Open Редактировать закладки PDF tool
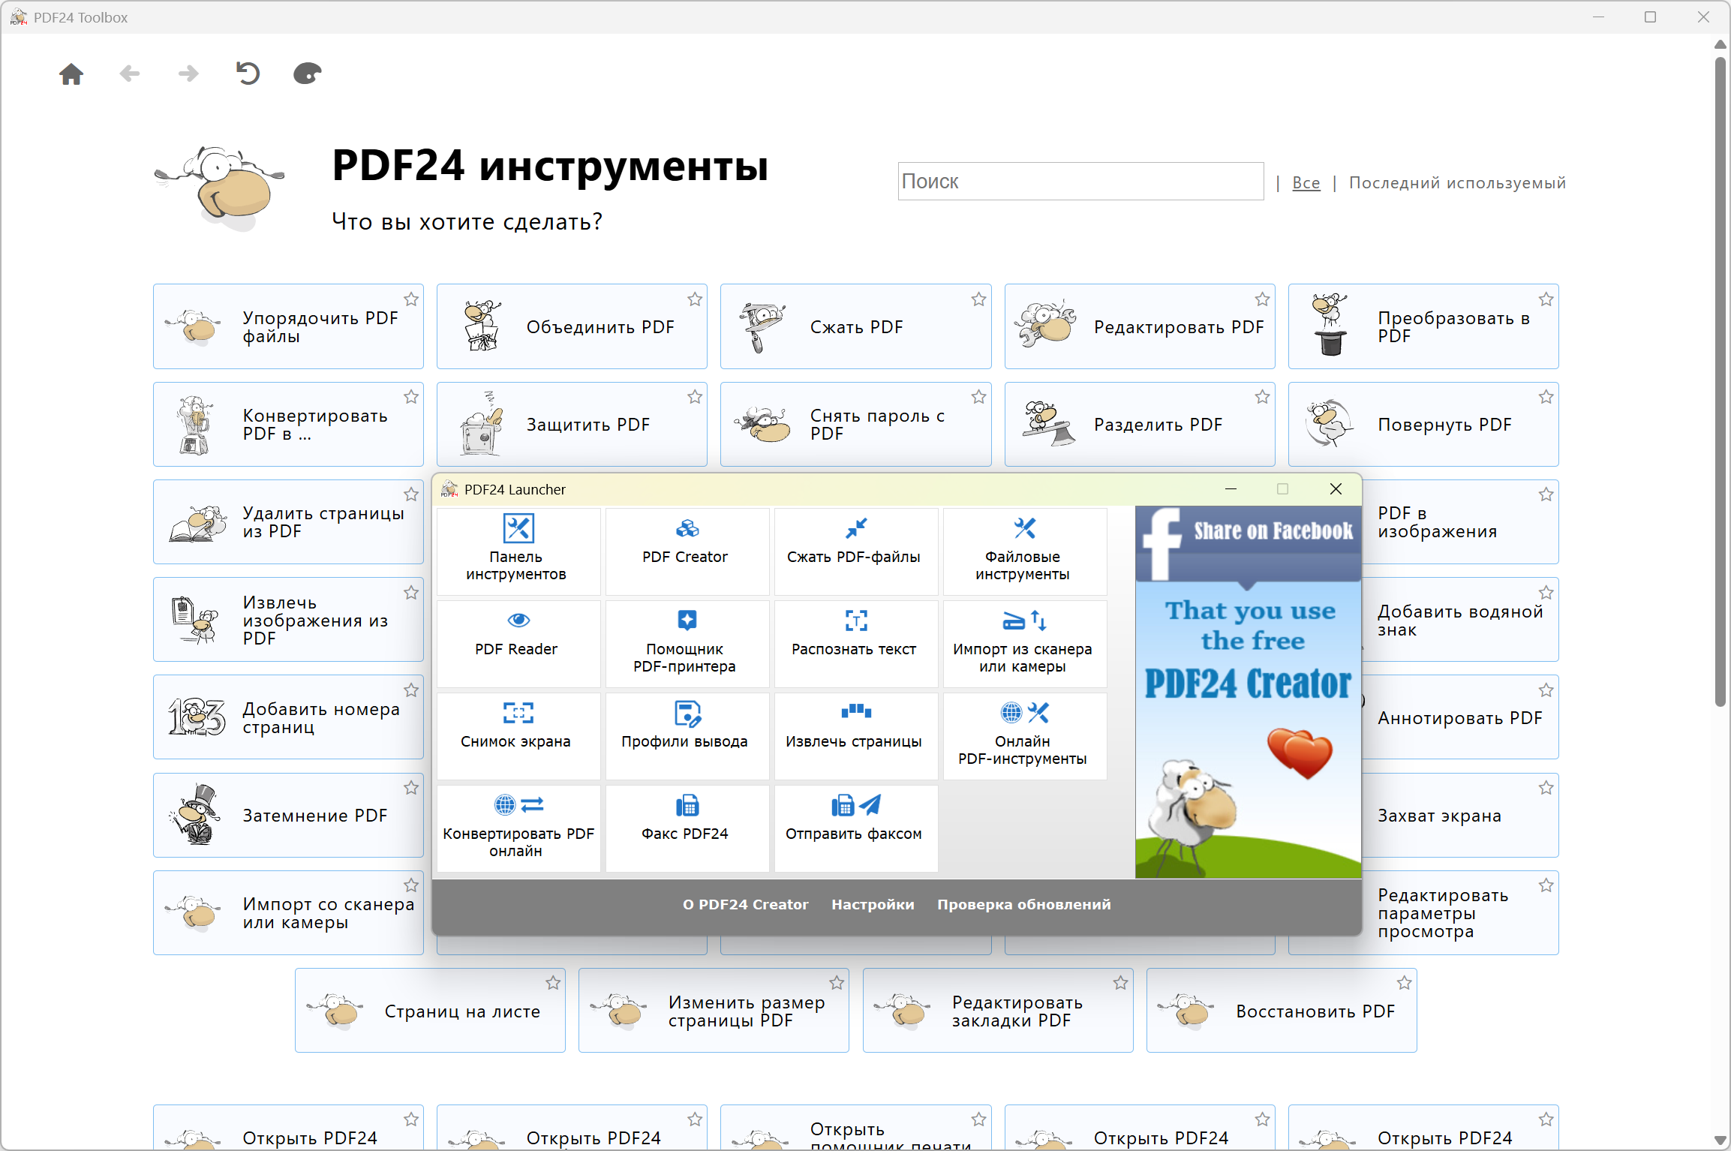This screenshot has height=1151, width=1731. (x=998, y=1011)
